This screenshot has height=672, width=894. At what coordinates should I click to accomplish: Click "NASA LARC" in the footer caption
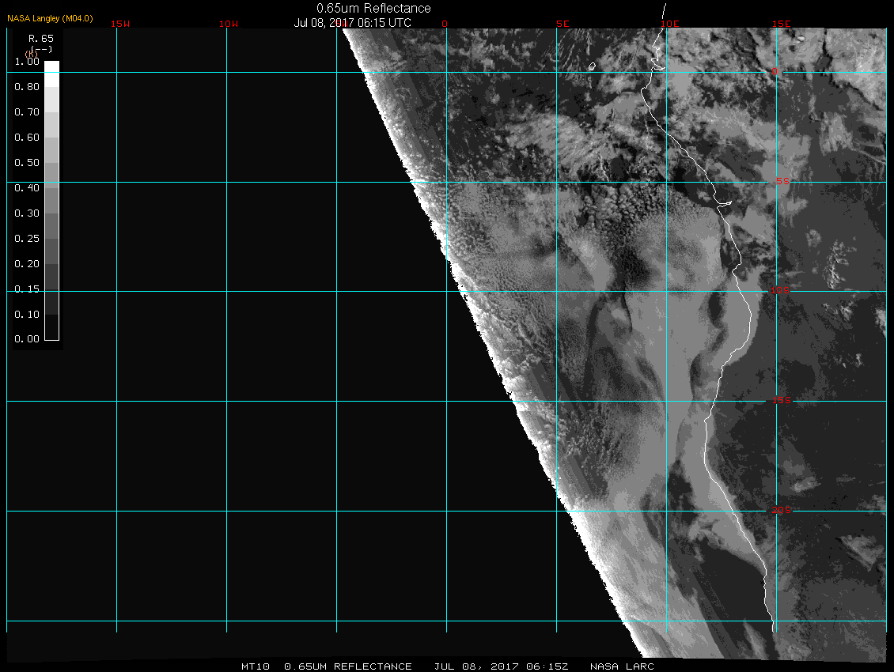pyautogui.click(x=622, y=666)
